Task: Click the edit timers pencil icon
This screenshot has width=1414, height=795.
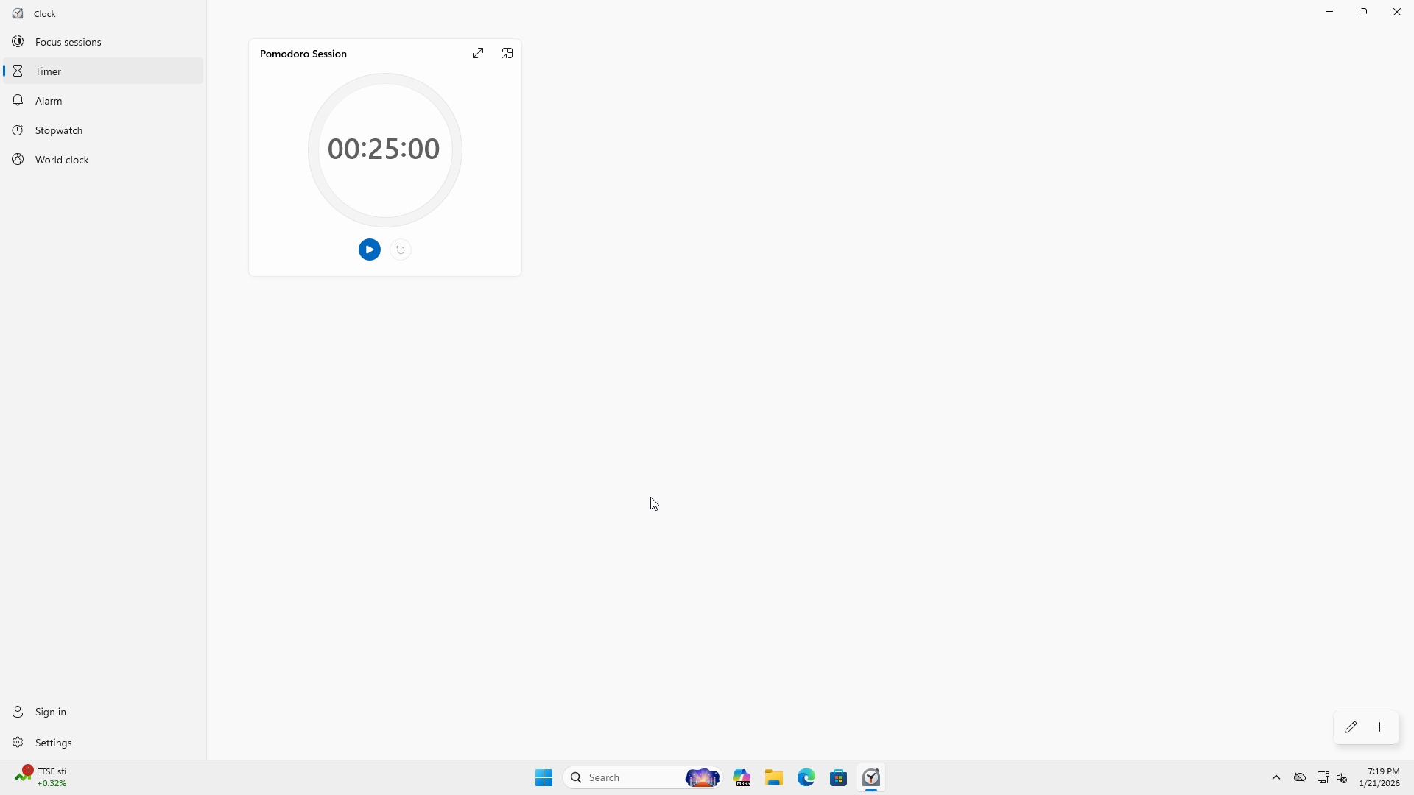Action: (x=1350, y=727)
